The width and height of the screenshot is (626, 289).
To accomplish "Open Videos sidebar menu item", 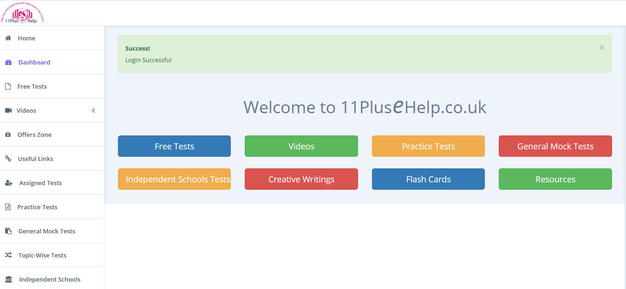I will pyautogui.click(x=52, y=110).
